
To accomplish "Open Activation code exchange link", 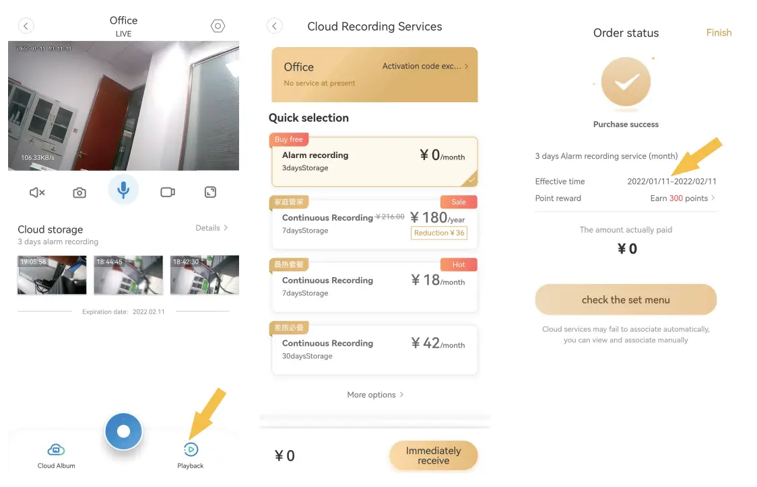I will (425, 66).
